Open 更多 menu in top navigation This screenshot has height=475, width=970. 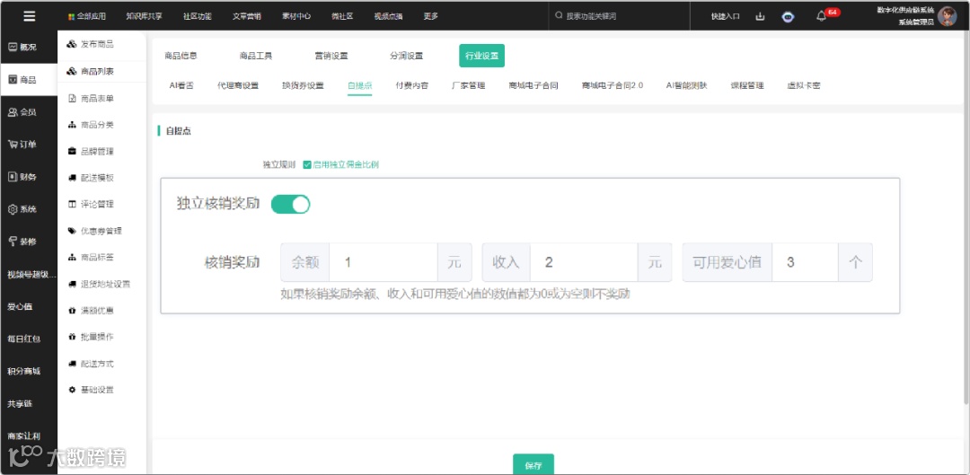coord(431,17)
